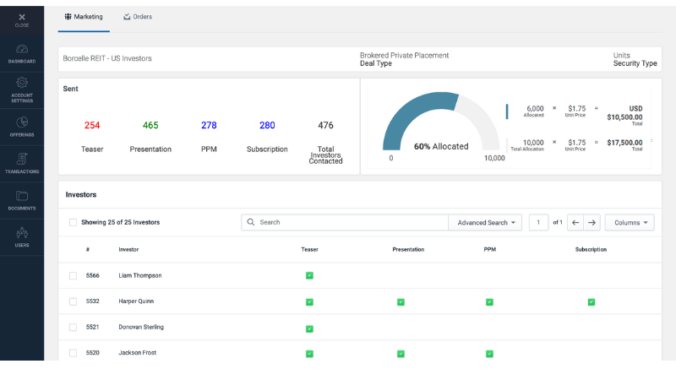Open Documents folder icon
This screenshot has height=380, width=676.
tap(22, 198)
